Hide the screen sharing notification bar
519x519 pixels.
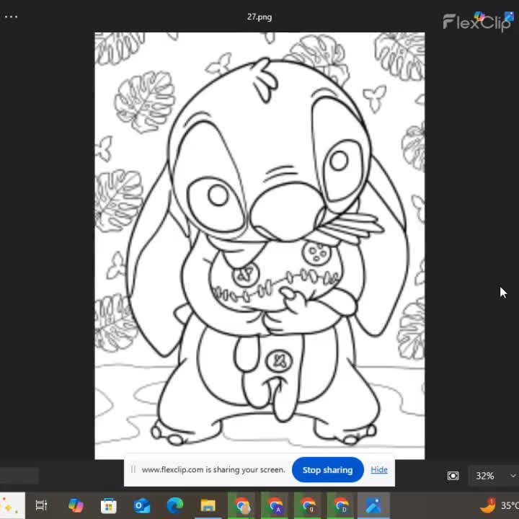coord(379,469)
